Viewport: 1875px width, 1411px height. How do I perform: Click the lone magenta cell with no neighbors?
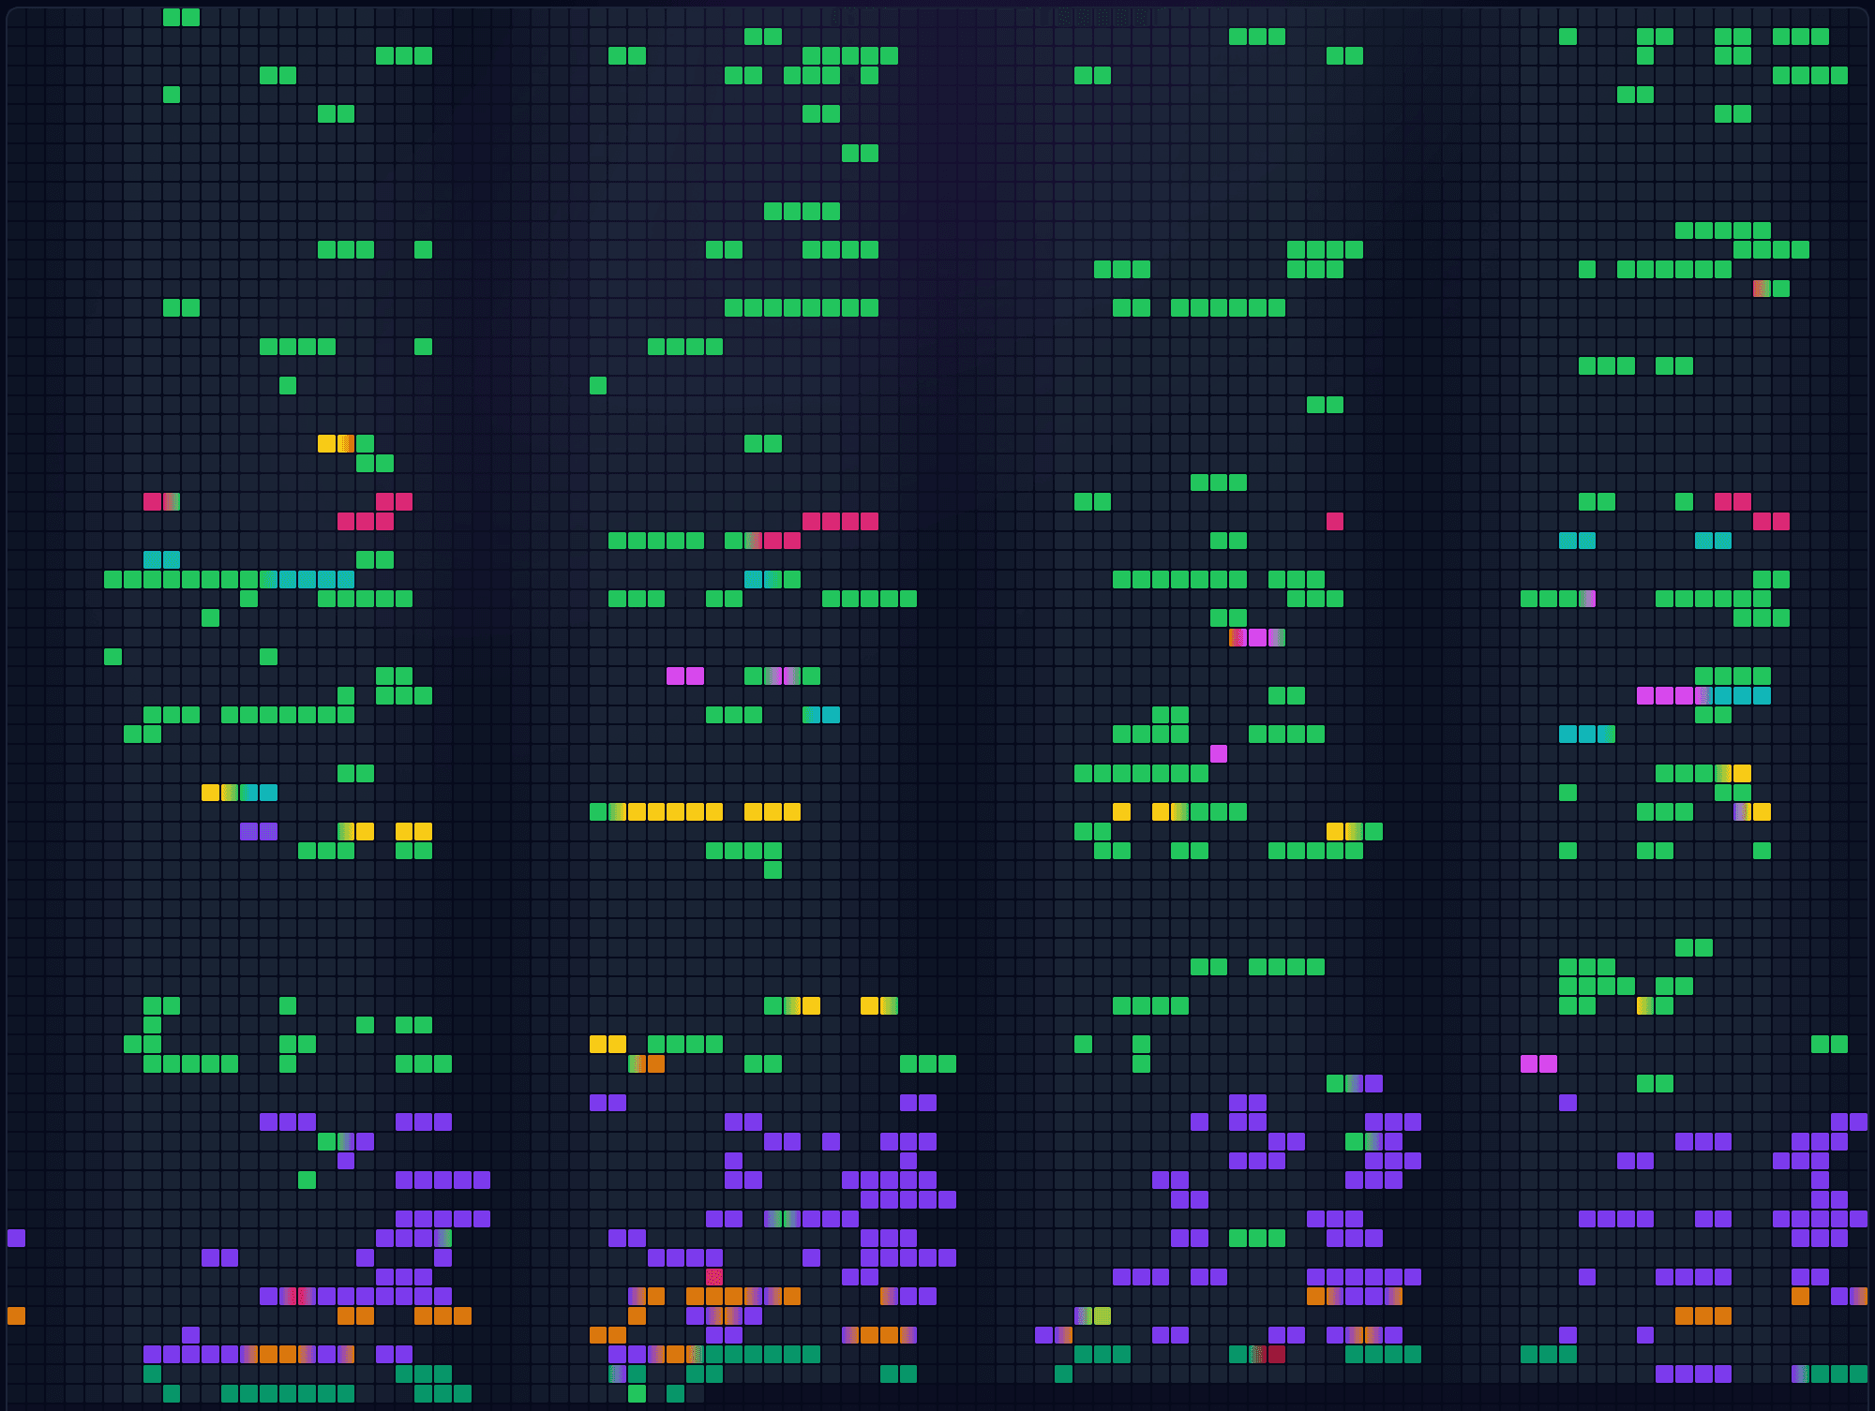click(x=1219, y=753)
